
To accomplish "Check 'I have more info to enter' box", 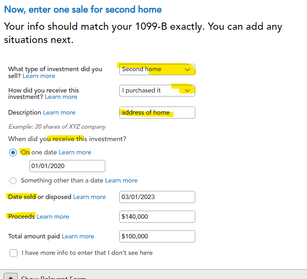I will point(14,253).
